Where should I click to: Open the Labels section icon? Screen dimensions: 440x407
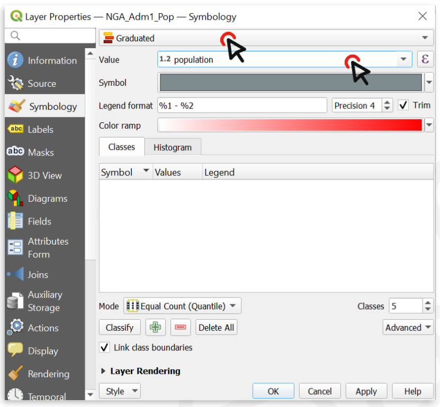15,130
